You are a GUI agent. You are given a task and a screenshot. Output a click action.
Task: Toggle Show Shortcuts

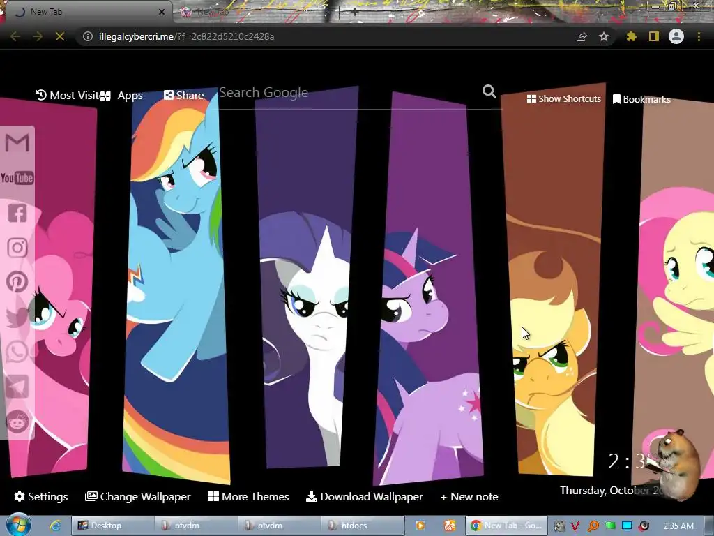point(563,99)
